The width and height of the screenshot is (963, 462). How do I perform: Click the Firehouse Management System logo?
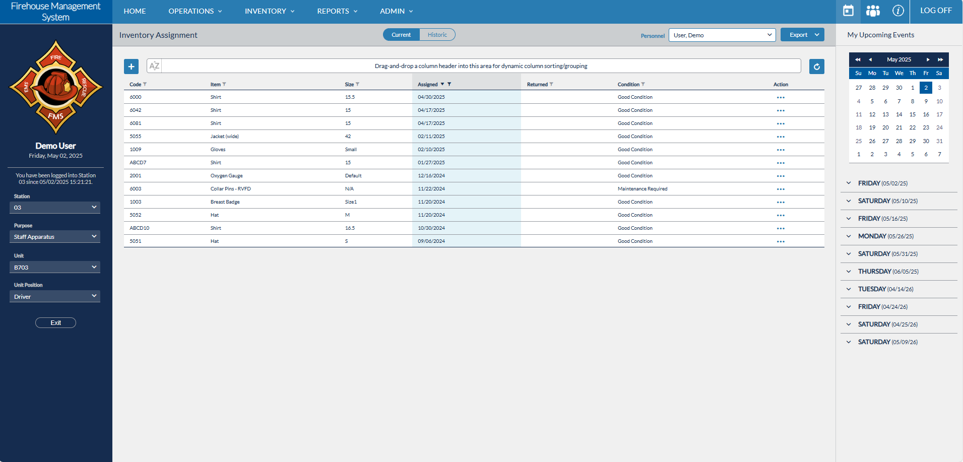(55, 87)
